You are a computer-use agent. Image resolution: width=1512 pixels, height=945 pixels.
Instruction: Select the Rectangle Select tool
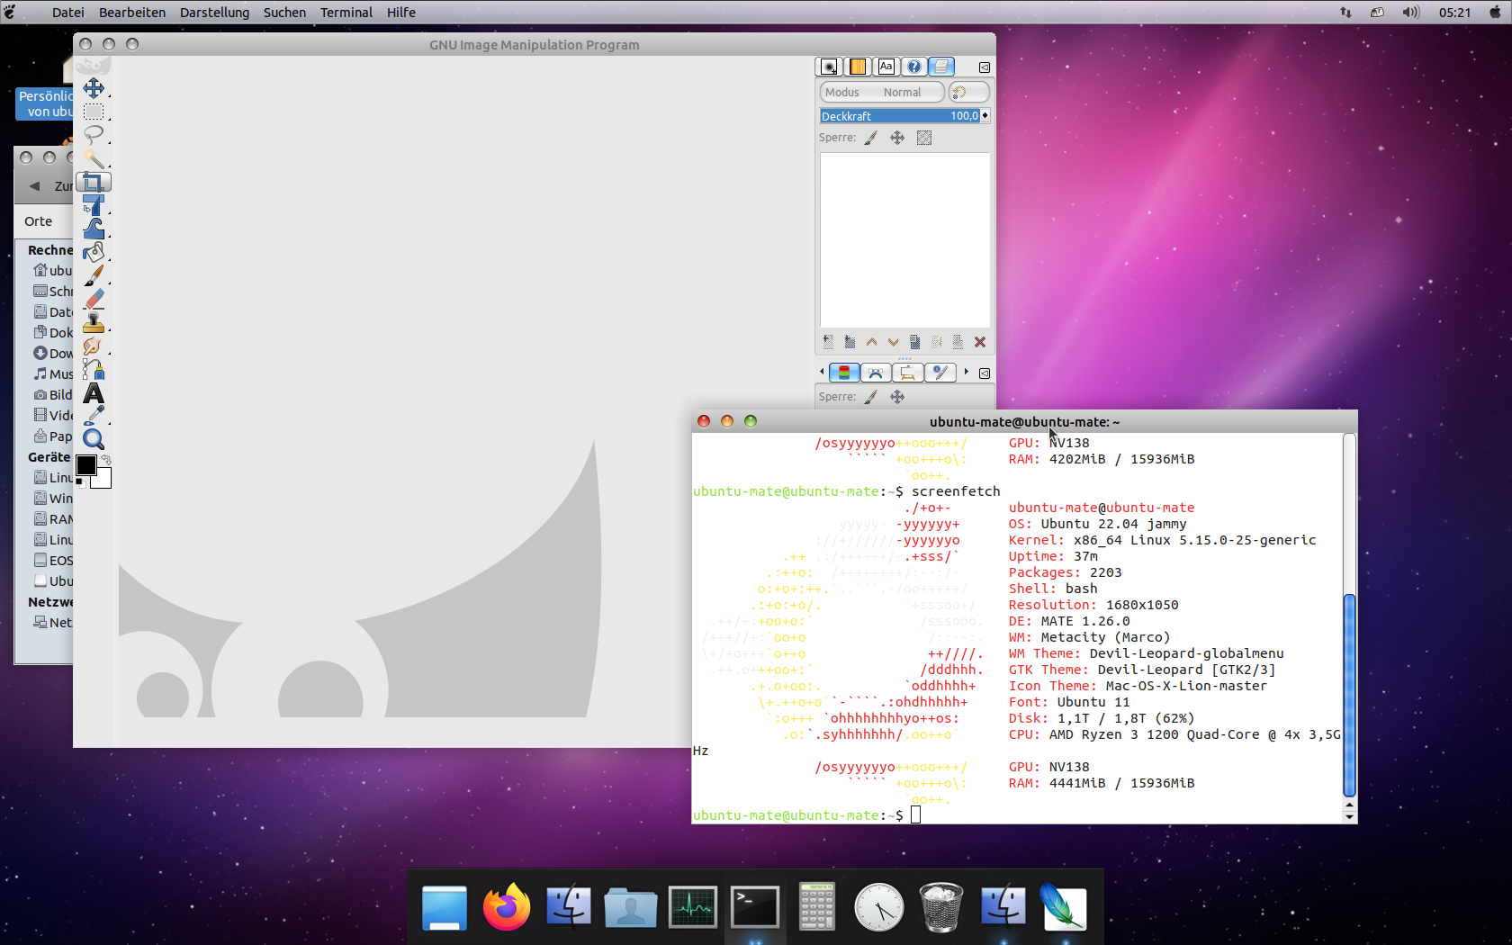click(x=94, y=112)
